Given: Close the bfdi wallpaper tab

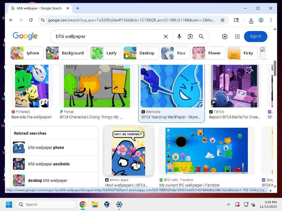Looking at the screenshot, I should tap(68, 8).
